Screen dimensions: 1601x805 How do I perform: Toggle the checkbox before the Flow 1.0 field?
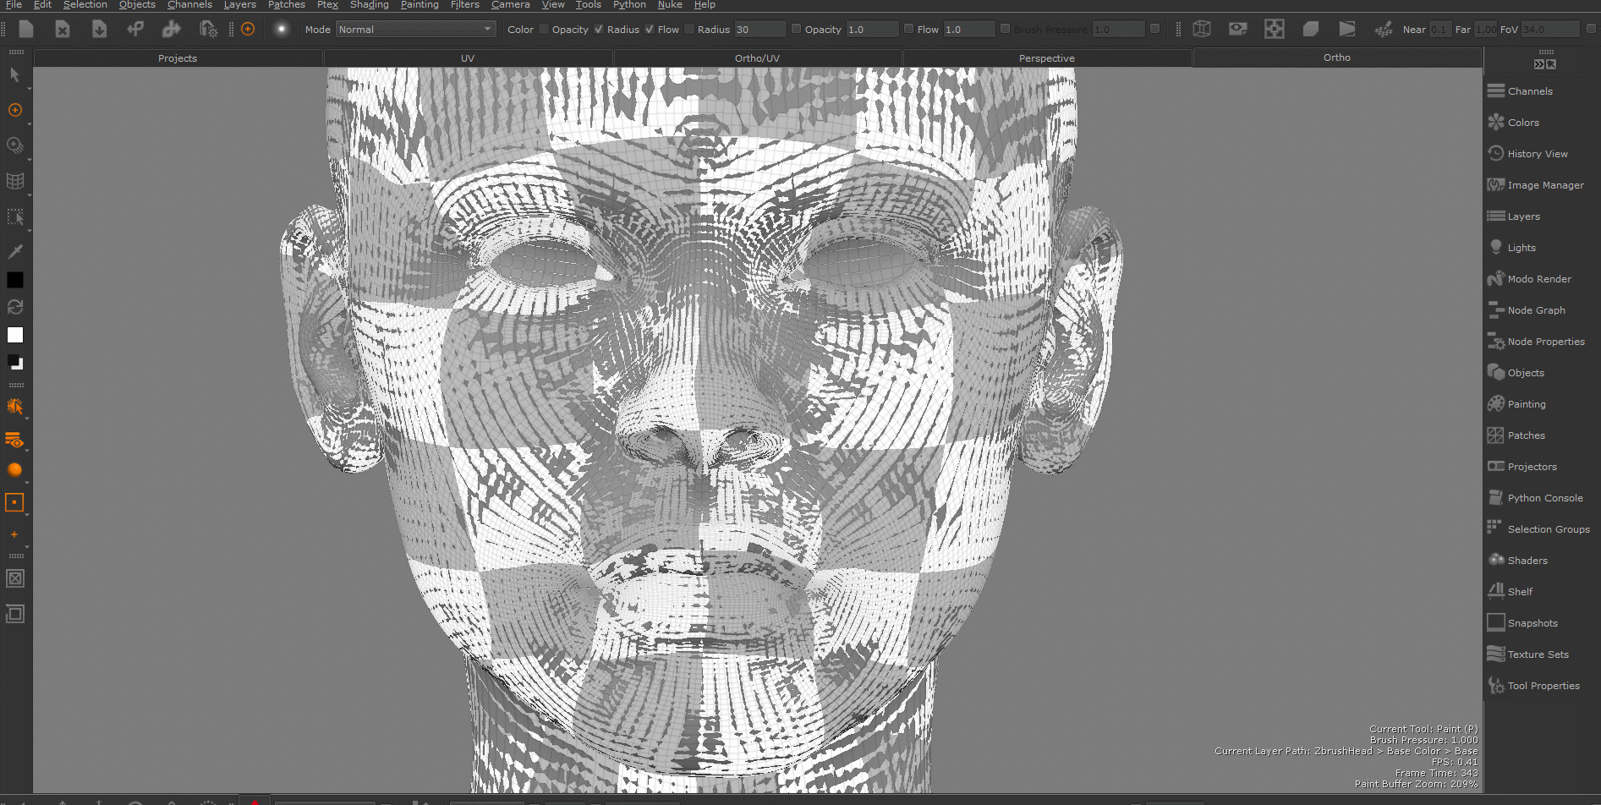click(908, 29)
